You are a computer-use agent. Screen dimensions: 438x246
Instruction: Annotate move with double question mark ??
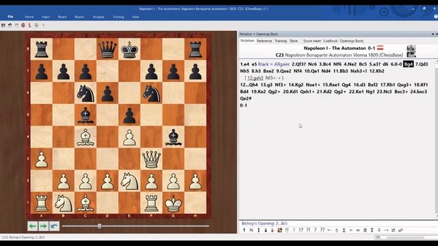(x=322, y=230)
